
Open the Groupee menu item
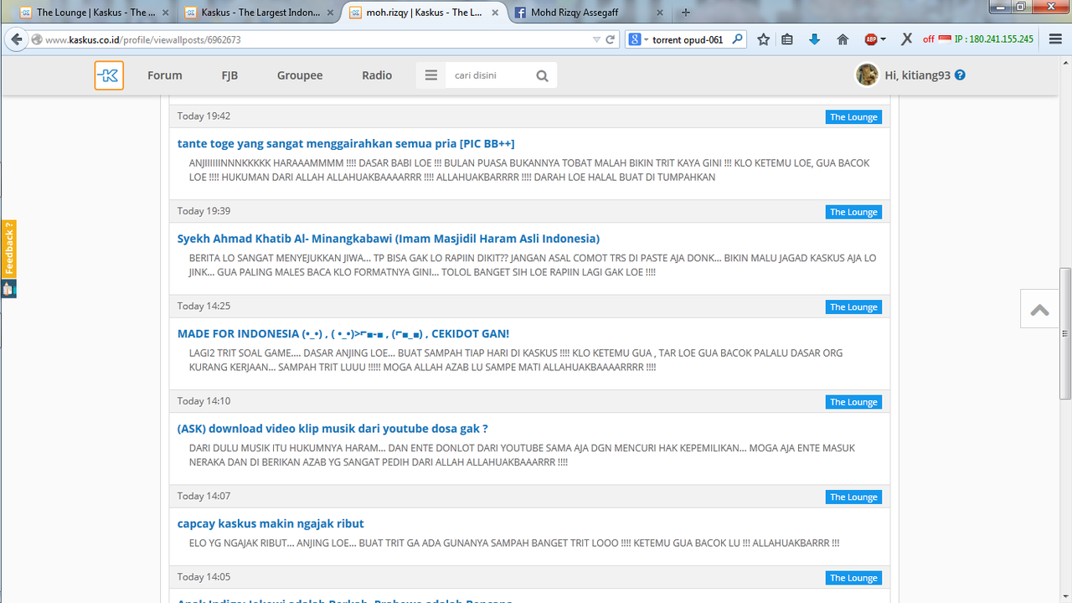[300, 75]
